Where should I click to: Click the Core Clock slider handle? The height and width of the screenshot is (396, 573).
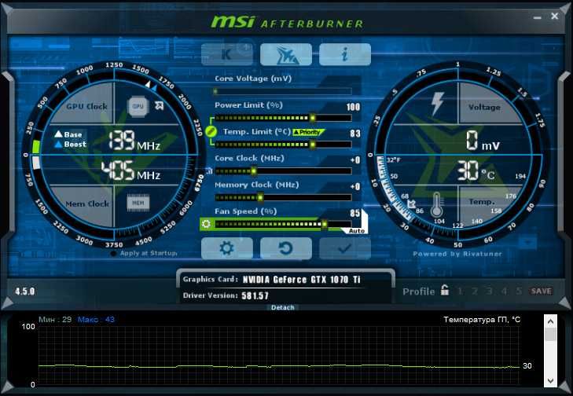254,171
